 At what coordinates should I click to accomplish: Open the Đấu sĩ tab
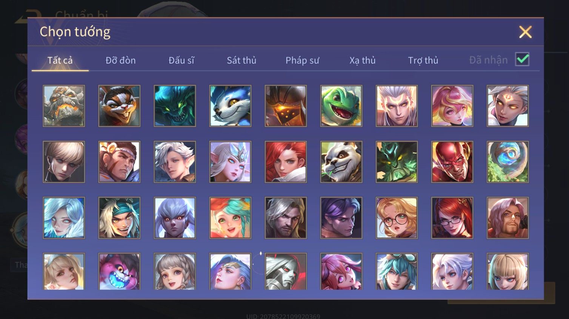(x=181, y=60)
